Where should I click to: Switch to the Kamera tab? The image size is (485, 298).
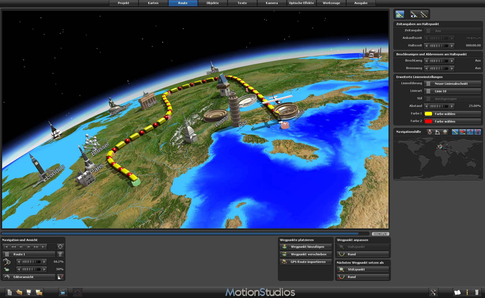(x=272, y=3)
